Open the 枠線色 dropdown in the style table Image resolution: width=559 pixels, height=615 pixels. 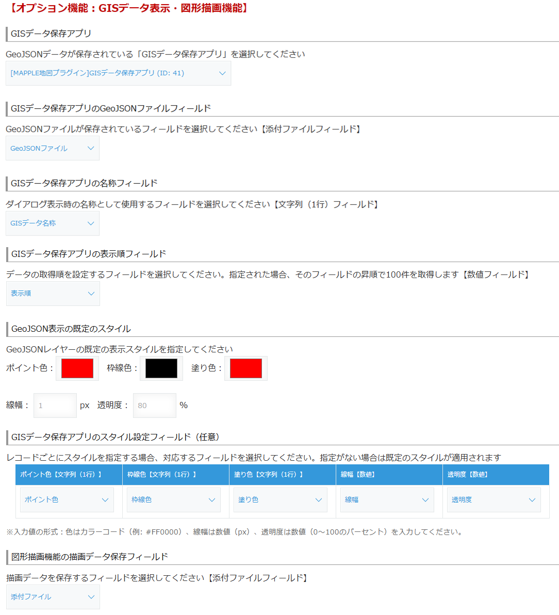click(x=173, y=499)
